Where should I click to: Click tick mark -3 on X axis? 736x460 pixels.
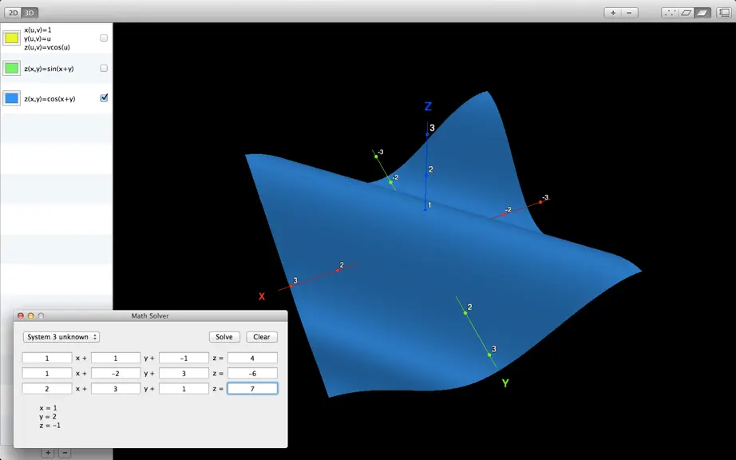tap(545, 197)
